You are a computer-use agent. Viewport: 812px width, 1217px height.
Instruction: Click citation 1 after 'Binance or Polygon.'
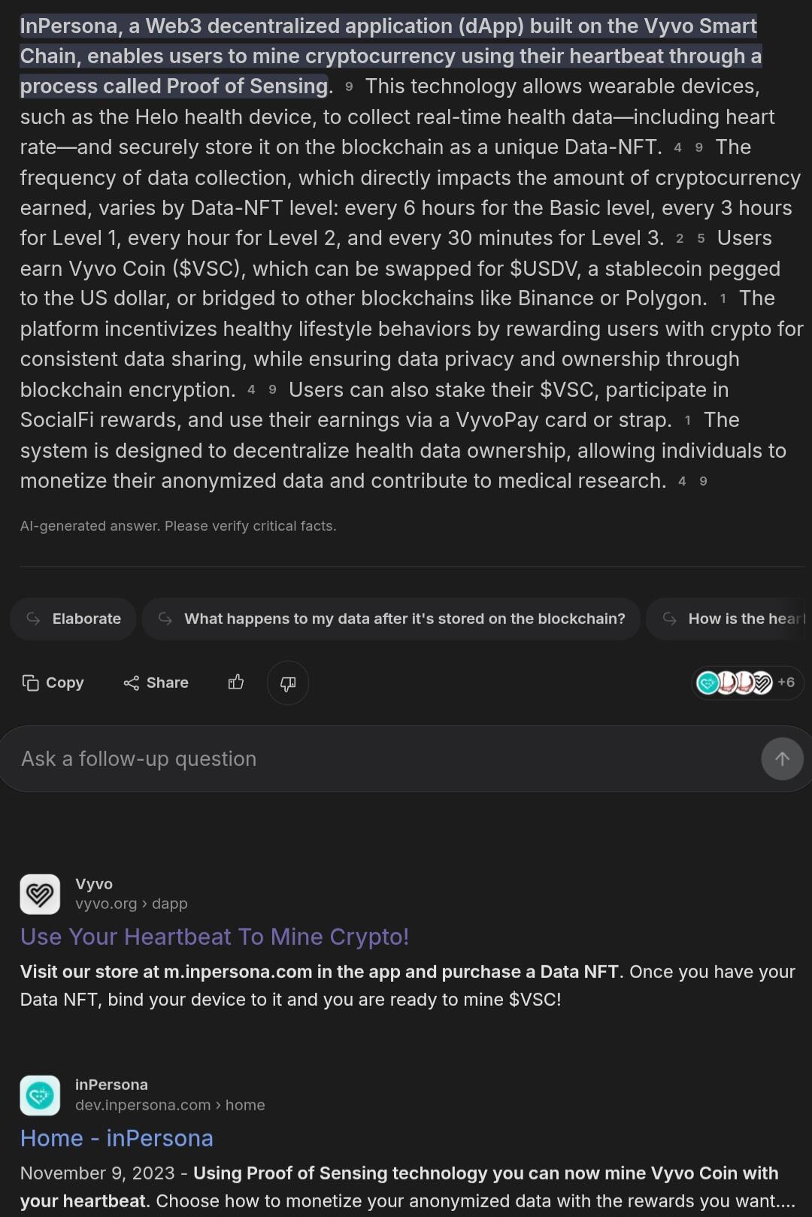(723, 299)
